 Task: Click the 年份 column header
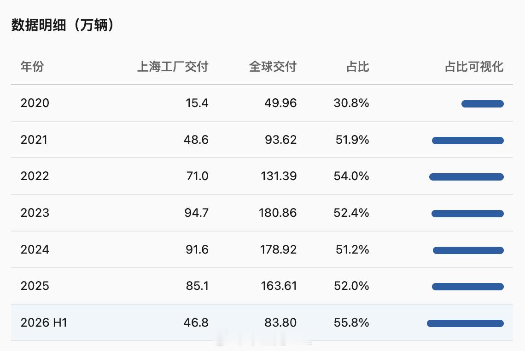pos(32,67)
